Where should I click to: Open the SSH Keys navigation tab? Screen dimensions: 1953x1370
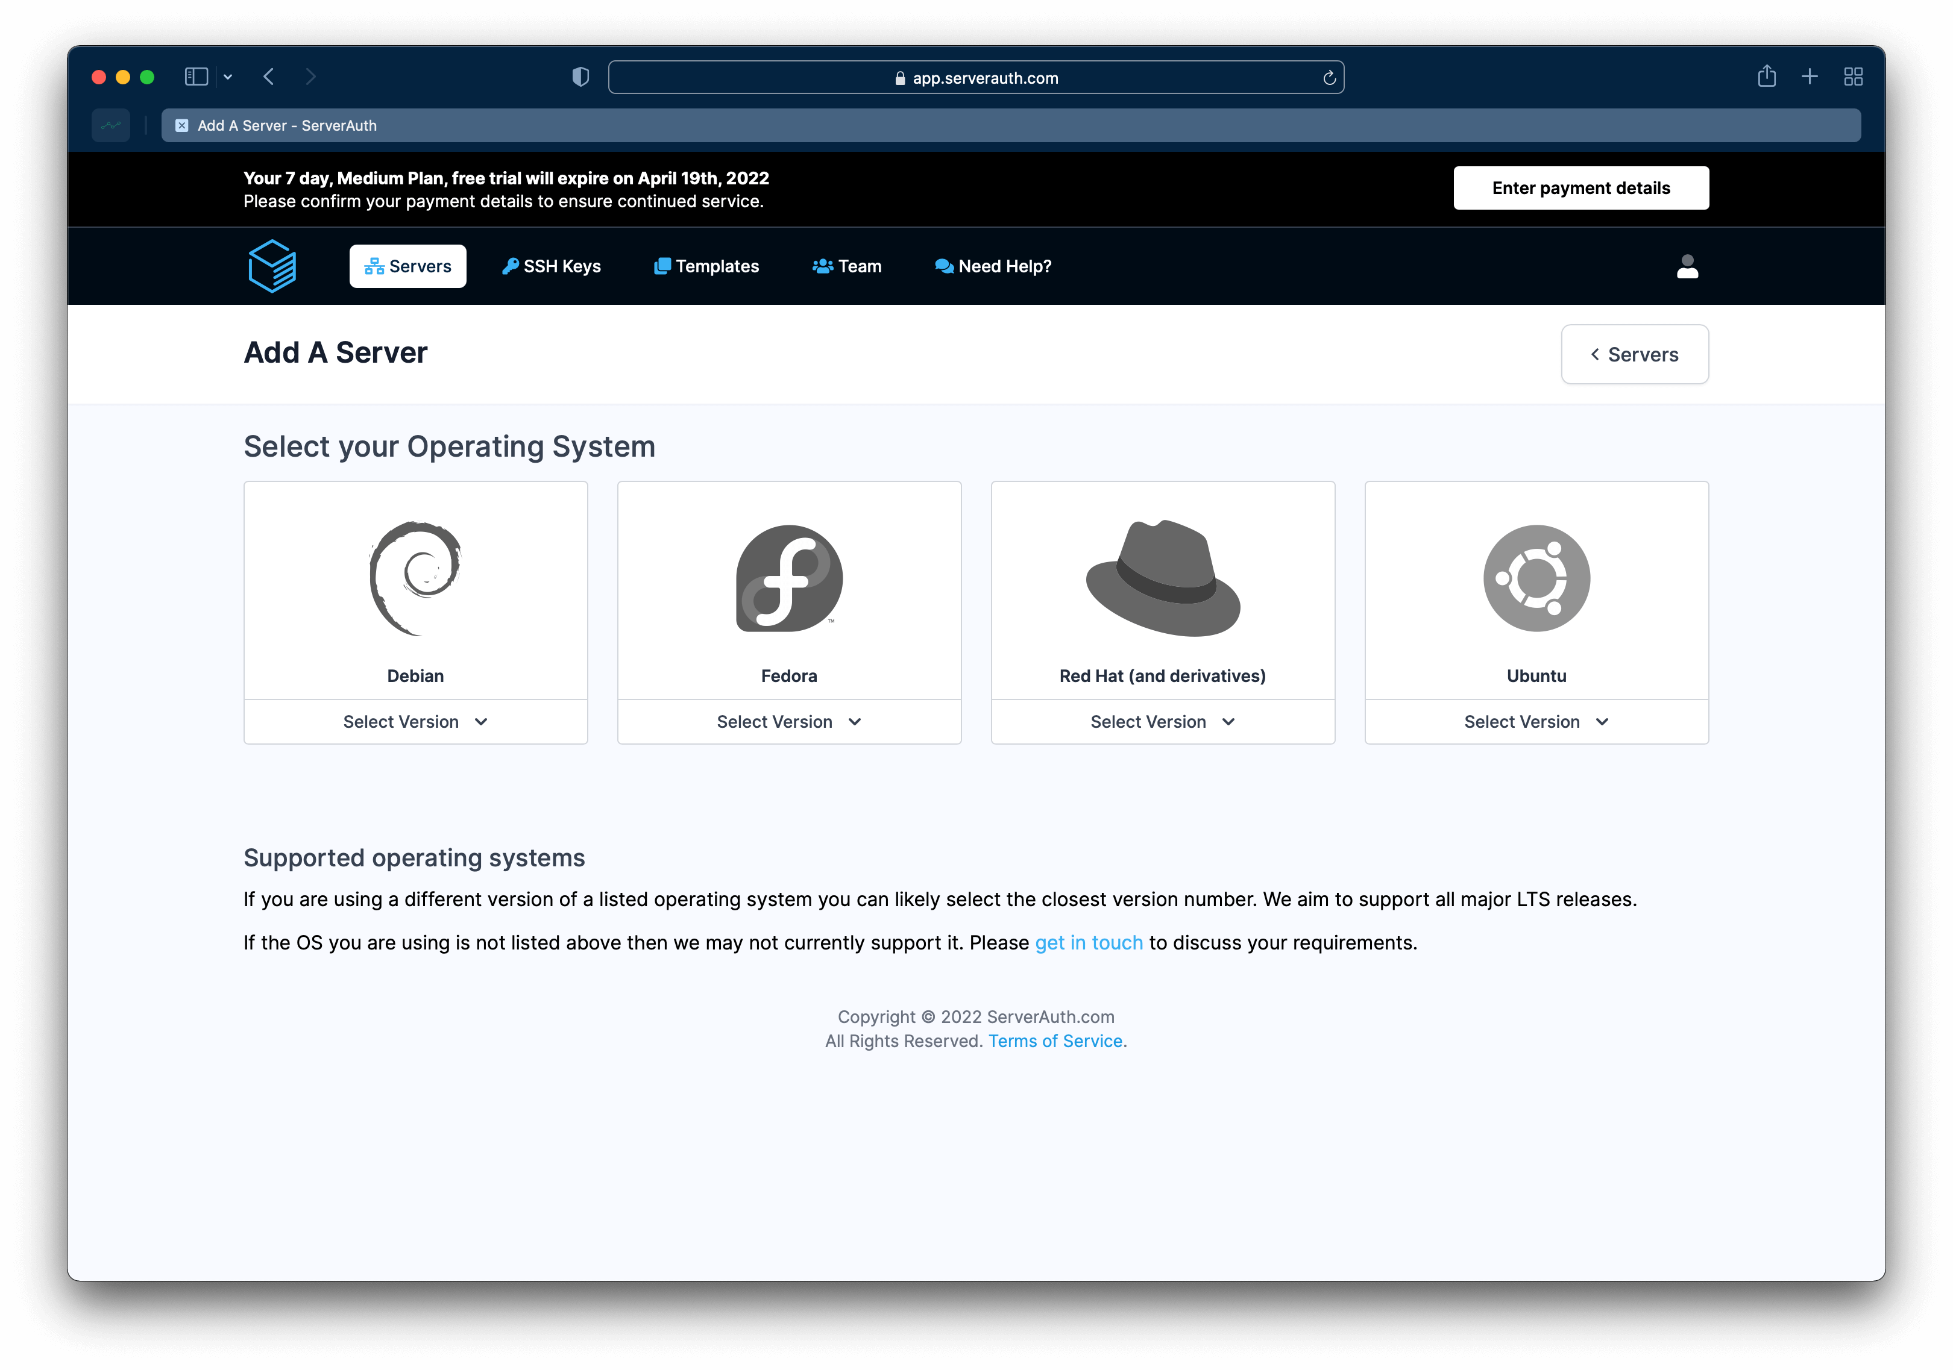tap(551, 266)
